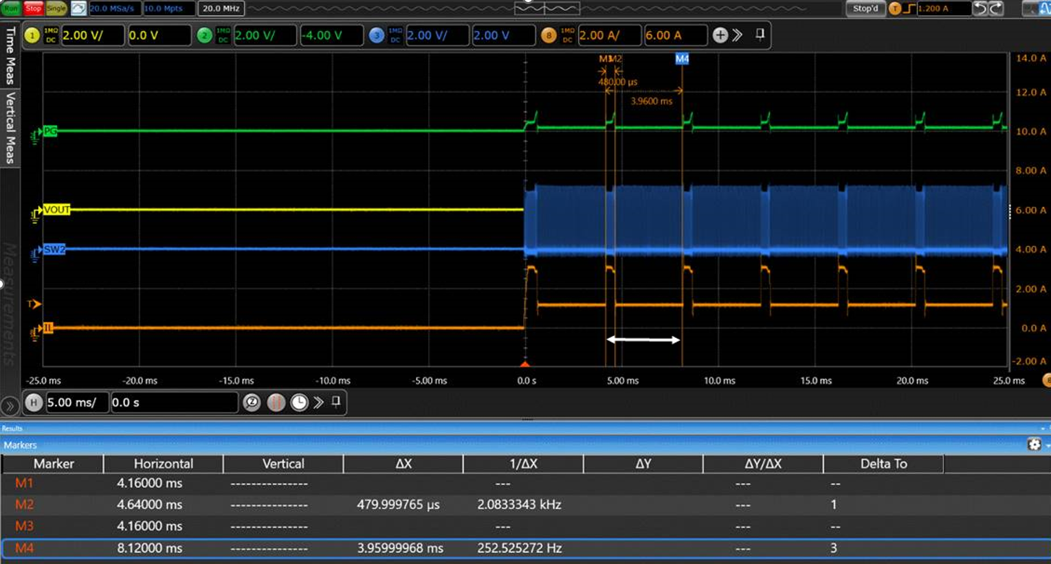
Task: Select the M1 marker row
Action: pos(525,484)
